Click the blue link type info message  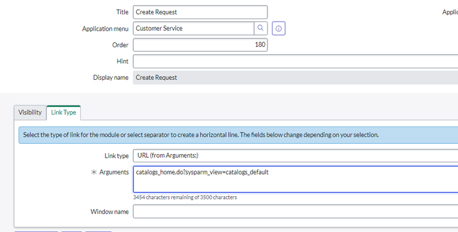point(239,135)
